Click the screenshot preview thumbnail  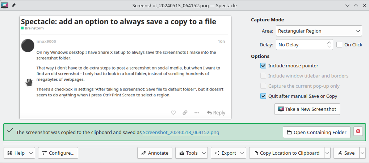coord(125,67)
